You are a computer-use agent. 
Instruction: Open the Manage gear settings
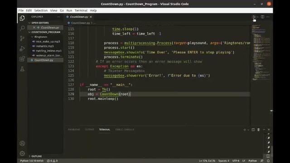click(22, 153)
